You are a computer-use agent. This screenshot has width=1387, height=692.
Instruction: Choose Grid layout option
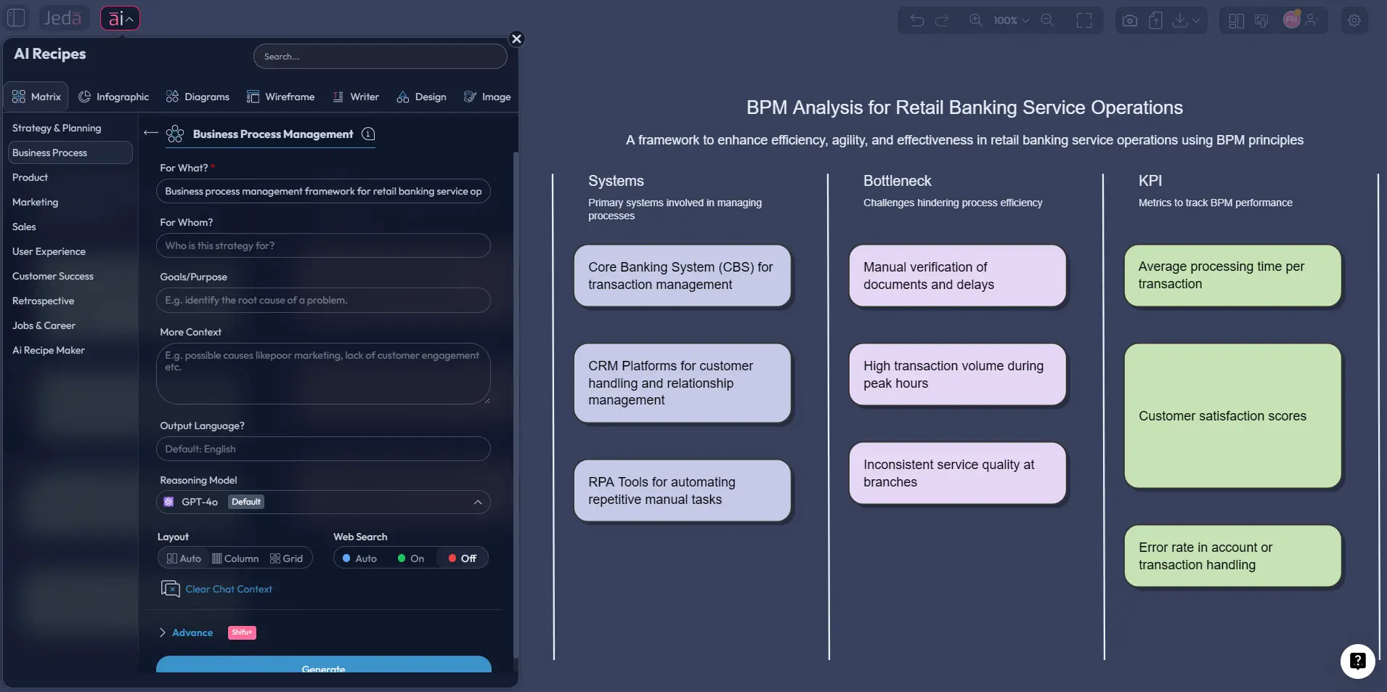coord(286,558)
